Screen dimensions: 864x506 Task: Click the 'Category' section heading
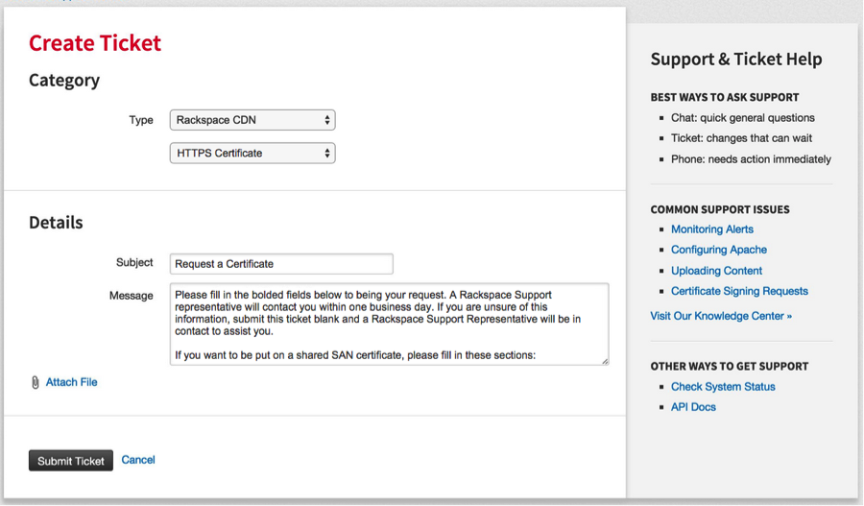(64, 81)
